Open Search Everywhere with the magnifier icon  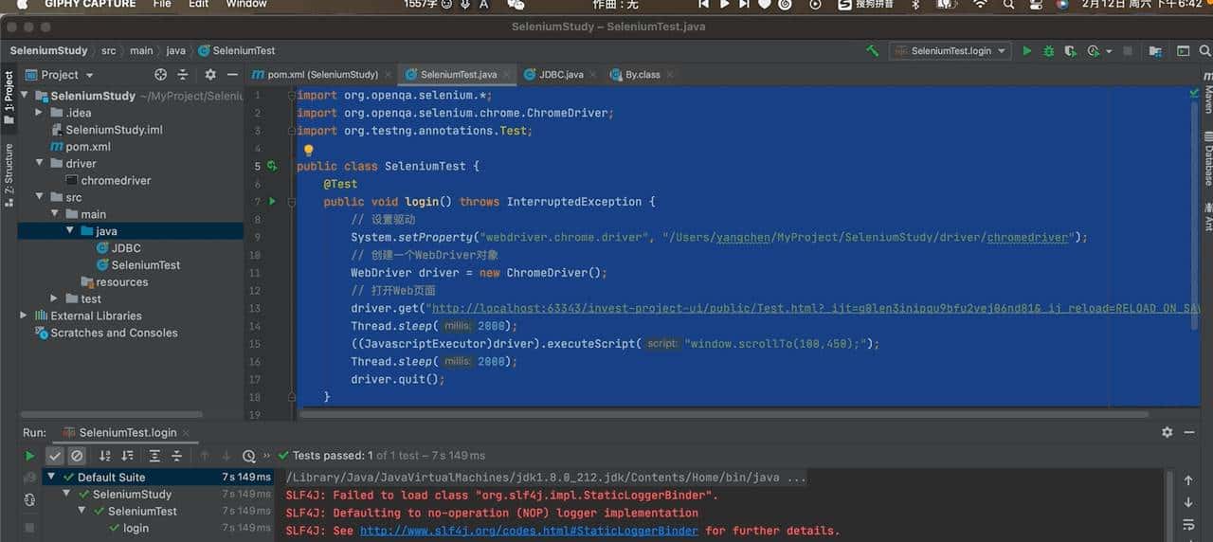[x=1206, y=51]
